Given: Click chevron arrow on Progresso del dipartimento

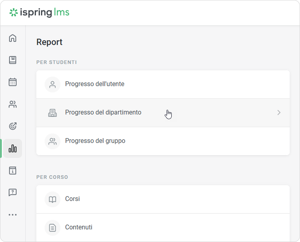Looking at the screenshot, I should pos(279,113).
